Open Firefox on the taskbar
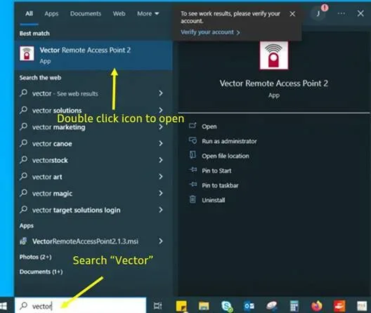Image resolution: width=371 pixels, height=313 pixels. tap(317, 306)
